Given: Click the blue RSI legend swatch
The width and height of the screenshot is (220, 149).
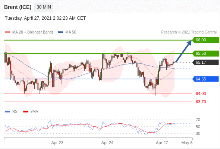Looking at the screenshot, I should coord(7,112).
